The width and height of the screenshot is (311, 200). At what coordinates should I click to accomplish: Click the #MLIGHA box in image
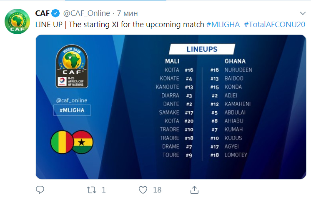(x=72, y=110)
